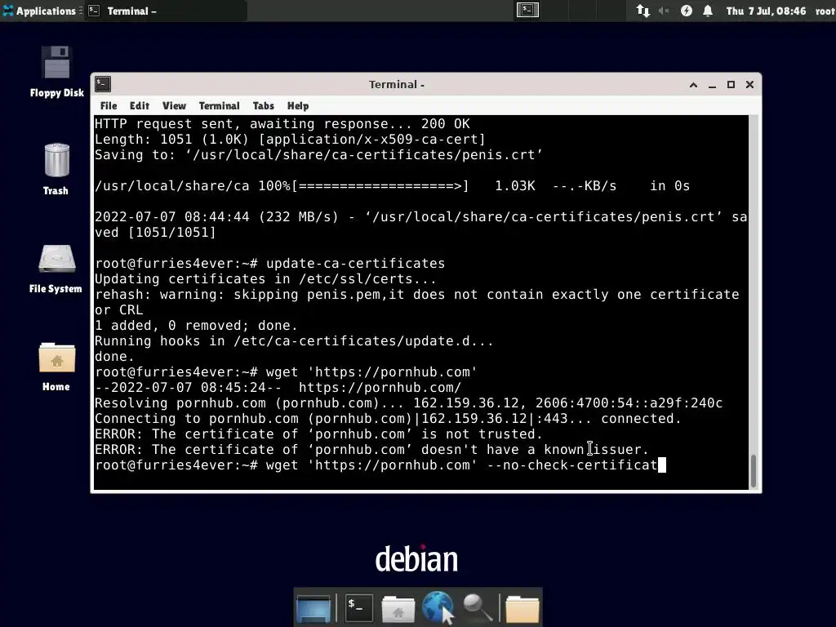
Task: Click the terminal window menu icon in title bar
Action: (103, 84)
